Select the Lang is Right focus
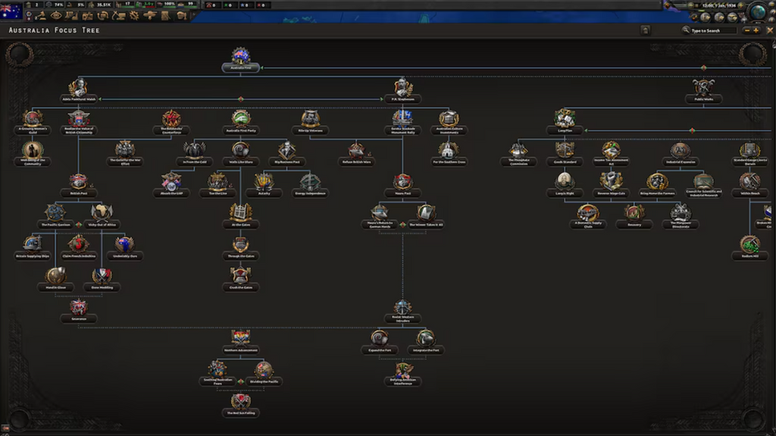 [565, 185]
